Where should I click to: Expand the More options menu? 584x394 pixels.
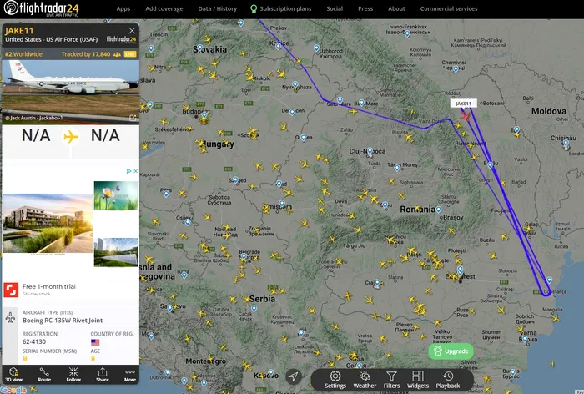[x=129, y=374]
